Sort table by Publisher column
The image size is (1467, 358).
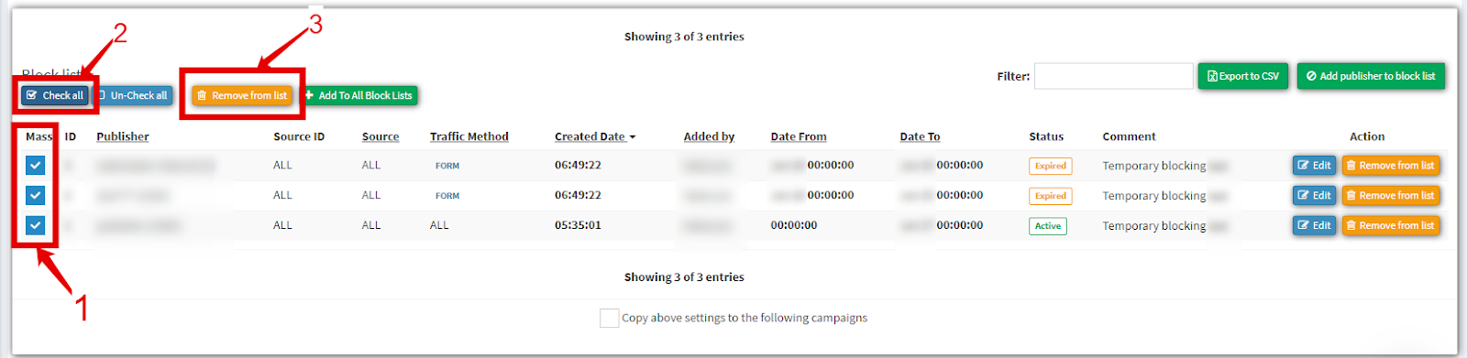tap(123, 136)
